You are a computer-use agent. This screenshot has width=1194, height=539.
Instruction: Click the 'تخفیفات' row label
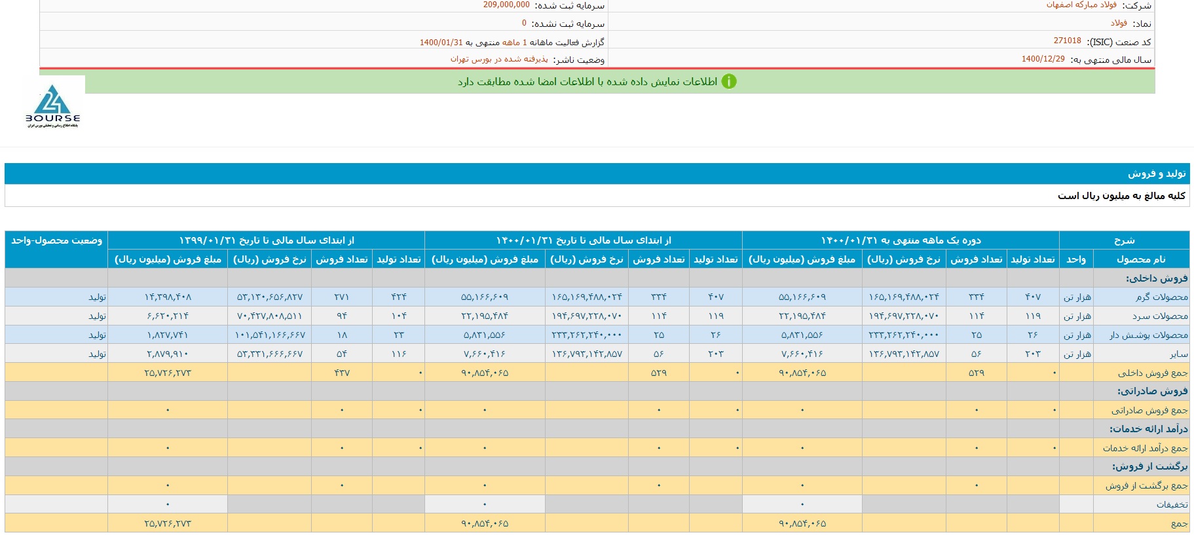1172,504
